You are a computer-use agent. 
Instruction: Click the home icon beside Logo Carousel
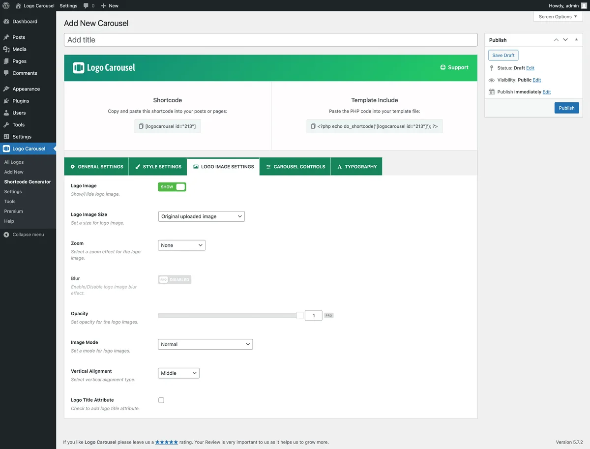(18, 6)
